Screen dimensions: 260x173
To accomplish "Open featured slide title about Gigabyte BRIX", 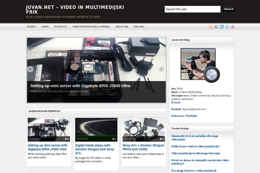I will (x=80, y=86).
